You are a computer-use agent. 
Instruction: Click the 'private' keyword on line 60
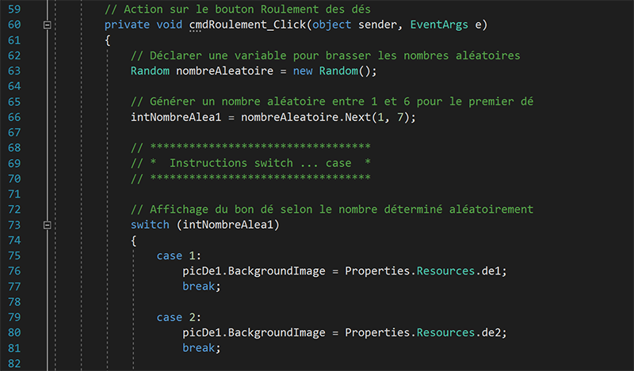[127, 25]
